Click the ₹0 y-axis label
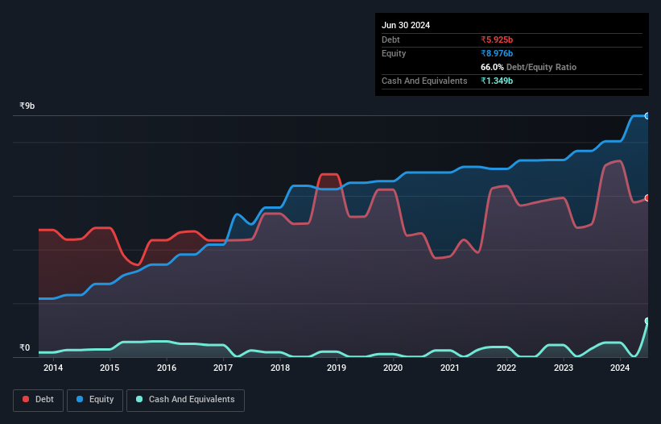The height and width of the screenshot is (424, 661). (x=25, y=347)
